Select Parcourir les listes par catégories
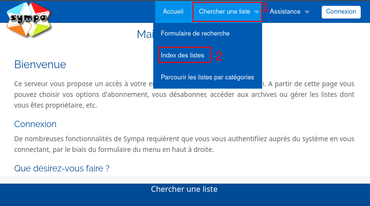The height and width of the screenshot is (206, 370). (x=207, y=77)
